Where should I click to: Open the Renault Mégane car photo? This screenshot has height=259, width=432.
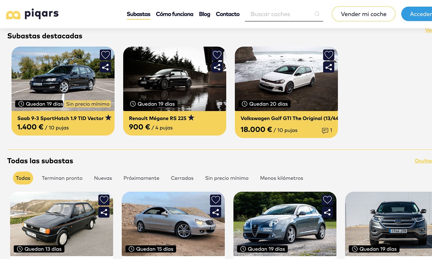175,79
